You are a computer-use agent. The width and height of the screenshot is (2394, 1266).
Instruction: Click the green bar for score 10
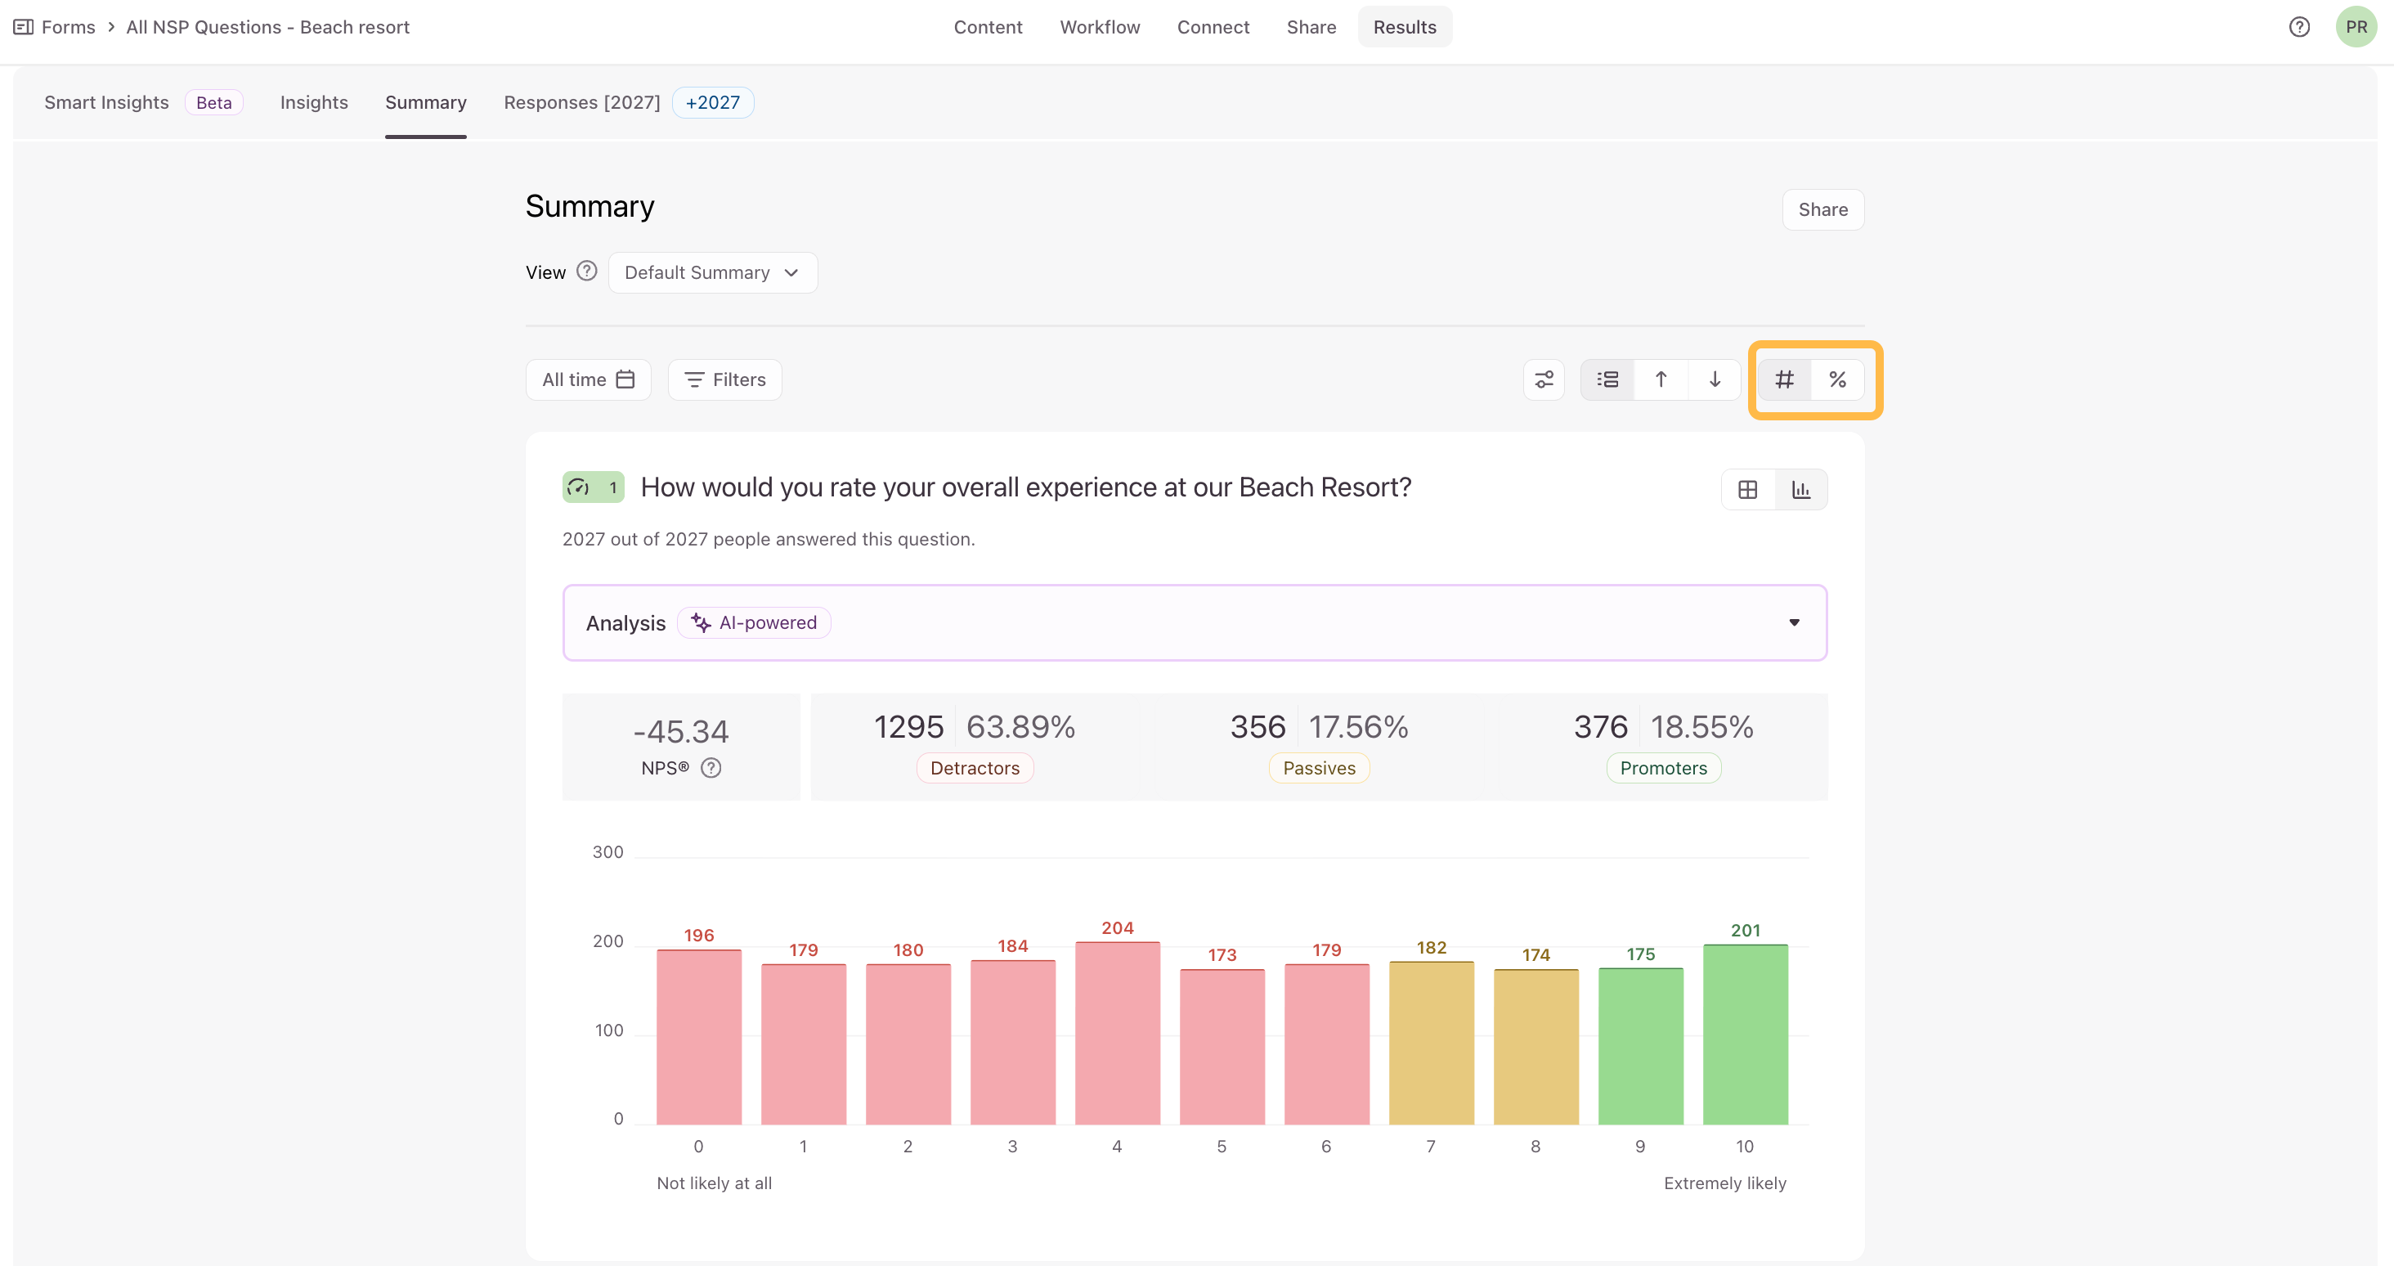pos(1746,1034)
